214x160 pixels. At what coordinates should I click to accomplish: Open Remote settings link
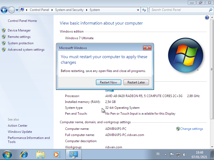pos(19,37)
